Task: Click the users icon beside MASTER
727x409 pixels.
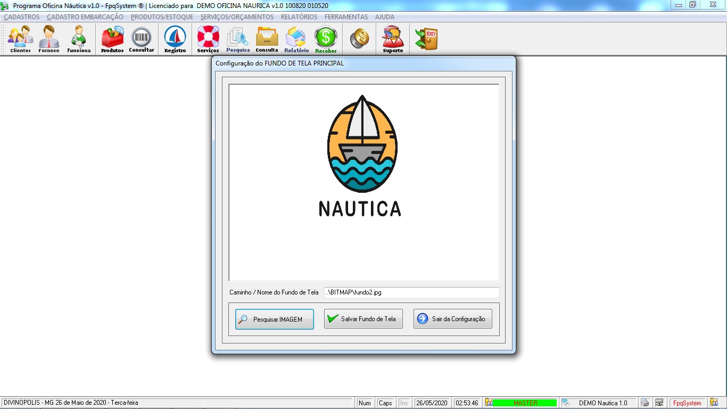Action: click(489, 403)
